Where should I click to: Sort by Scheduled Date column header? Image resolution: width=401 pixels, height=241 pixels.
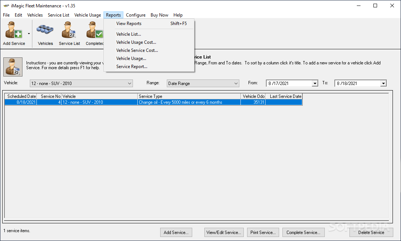point(21,96)
